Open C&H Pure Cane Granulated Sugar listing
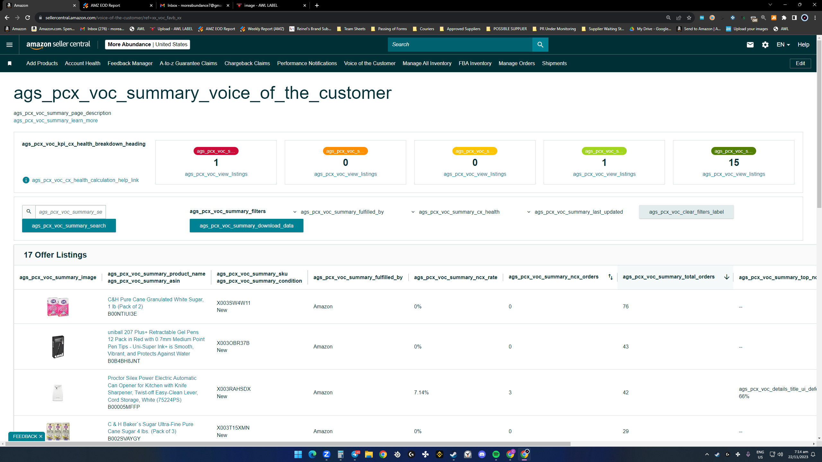Image resolution: width=822 pixels, height=462 pixels. pyautogui.click(x=155, y=303)
